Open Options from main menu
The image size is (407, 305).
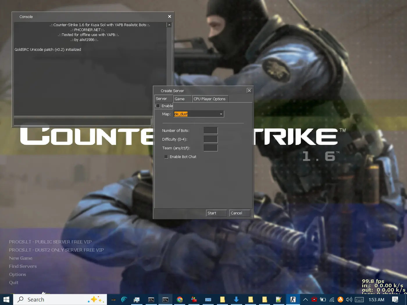point(17,274)
